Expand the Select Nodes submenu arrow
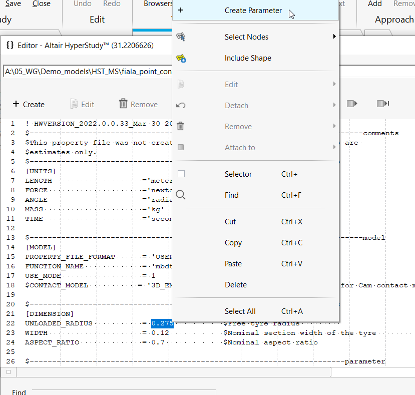This screenshot has width=415, height=395. (334, 37)
